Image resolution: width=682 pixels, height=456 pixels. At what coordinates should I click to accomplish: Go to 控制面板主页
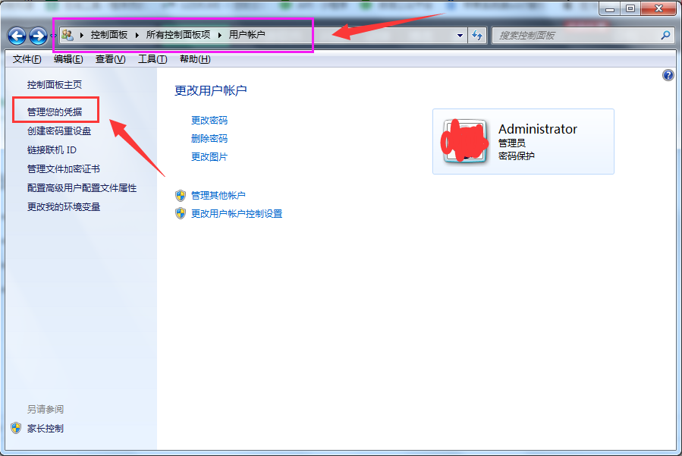(55, 85)
